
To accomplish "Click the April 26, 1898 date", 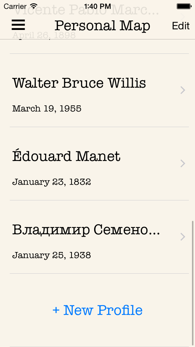I will pos(44,36).
